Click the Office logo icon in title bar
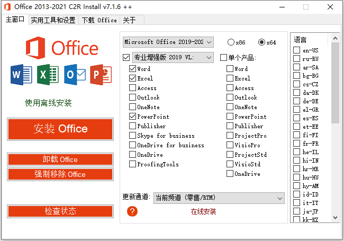 (x=7, y=7)
